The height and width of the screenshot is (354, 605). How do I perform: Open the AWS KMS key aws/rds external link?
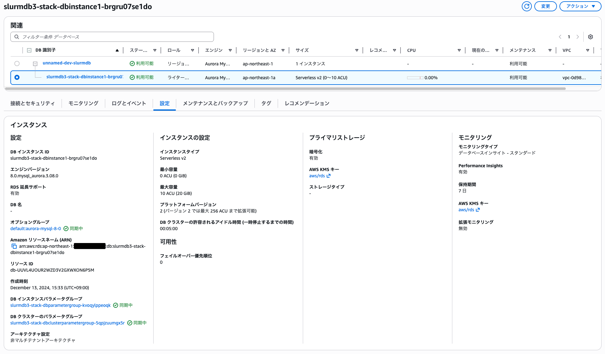coord(320,176)
